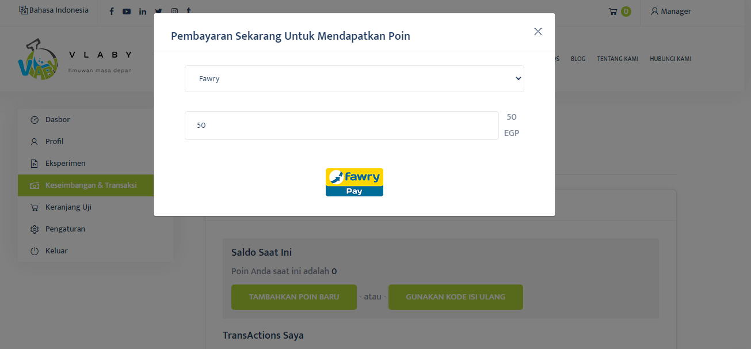Viewport: 751px width, 349px height.
Task: Open the LinkedIn profile icon
Action: pos(142,11)
